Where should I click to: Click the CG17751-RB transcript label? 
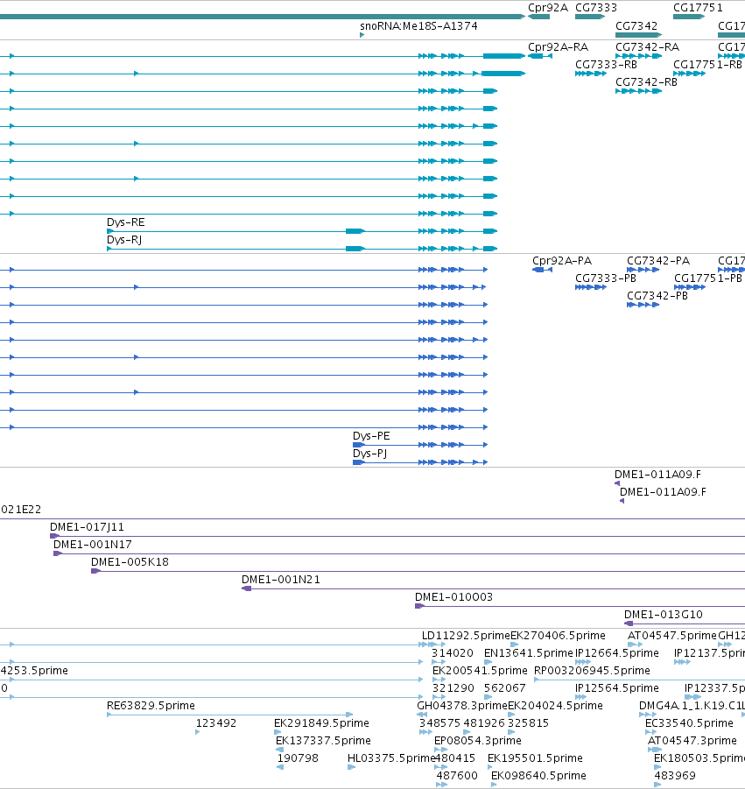click(x=707, y=65)
